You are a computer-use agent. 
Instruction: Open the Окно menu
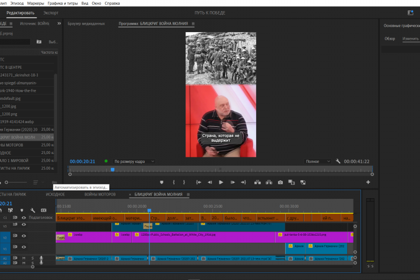96,3
